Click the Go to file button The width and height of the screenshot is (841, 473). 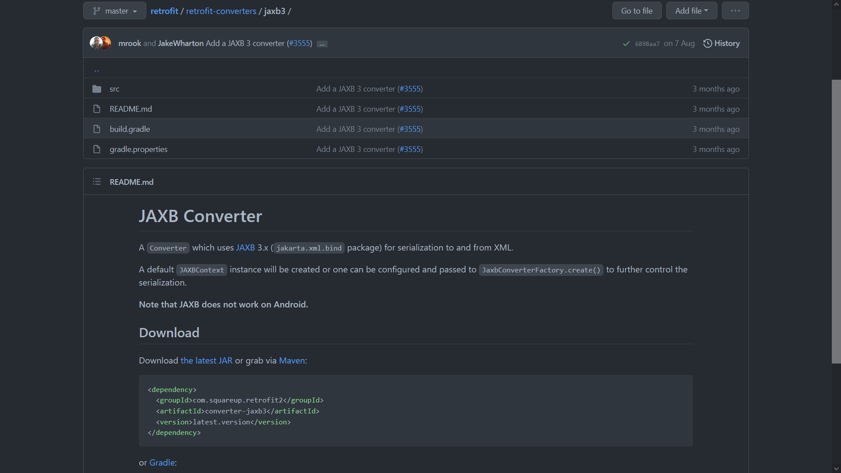[637, 11]
